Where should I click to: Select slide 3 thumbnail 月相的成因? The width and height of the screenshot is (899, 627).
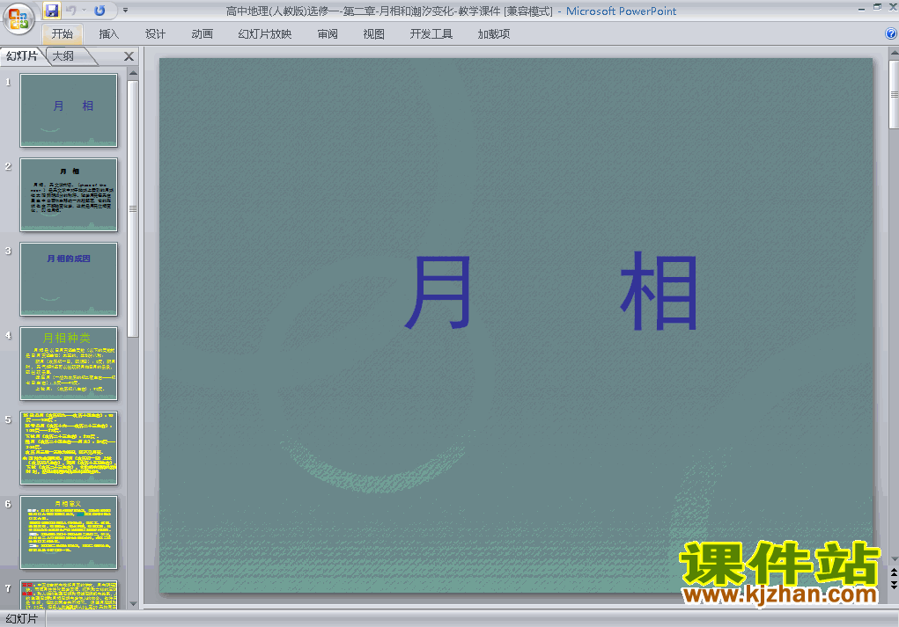69,279
